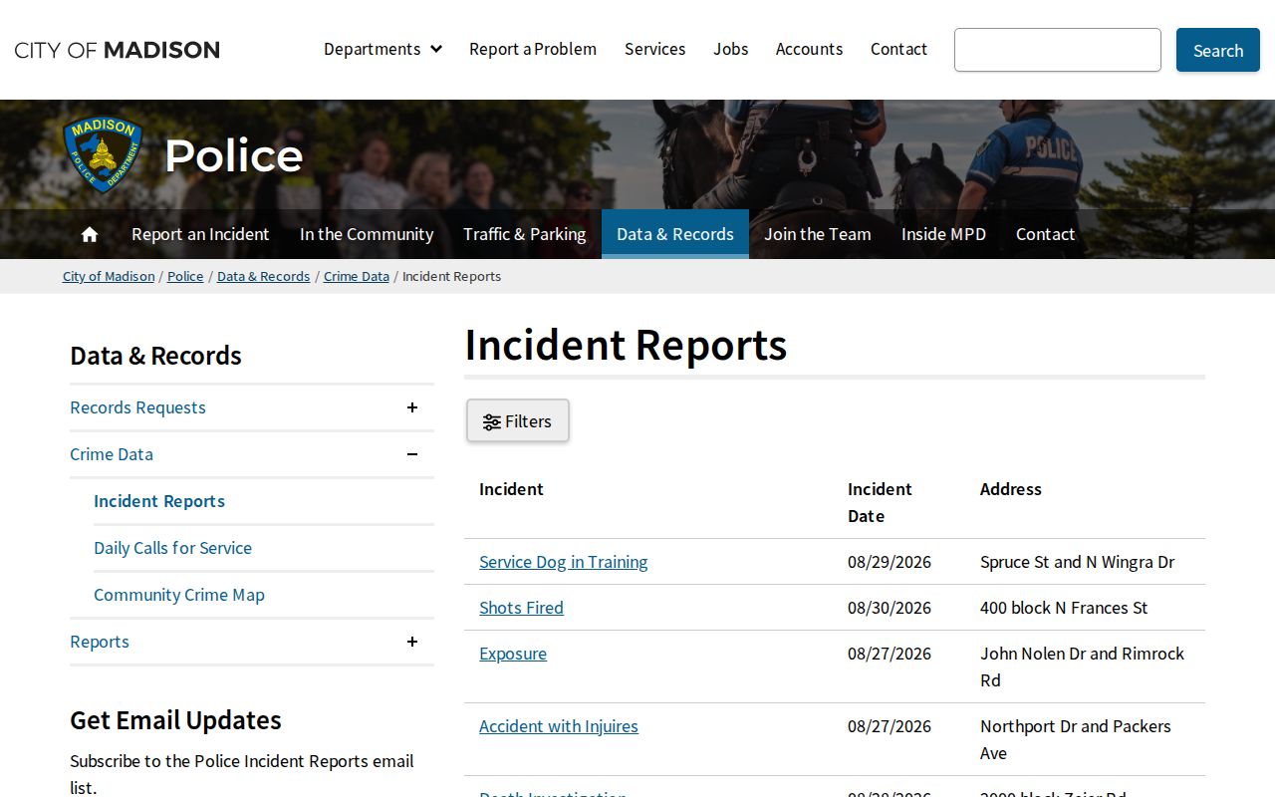Viewport: 1275px width, 797px height.
Task: Click the Madison Police Department badge logo
Action: click(103, 153)
